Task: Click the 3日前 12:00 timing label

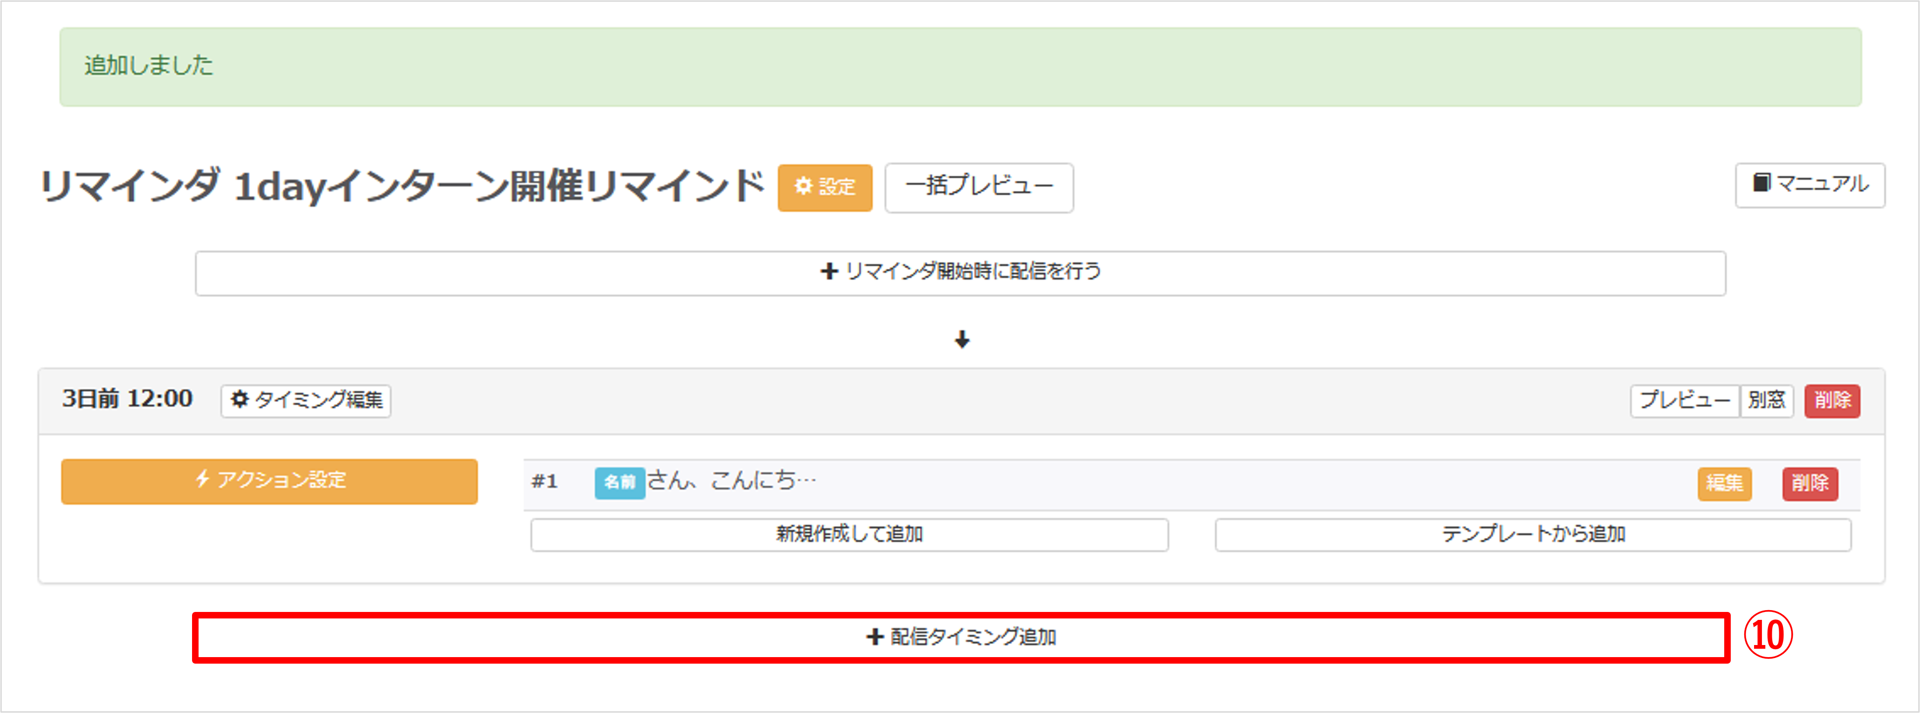Action: [x=127, y=399]
